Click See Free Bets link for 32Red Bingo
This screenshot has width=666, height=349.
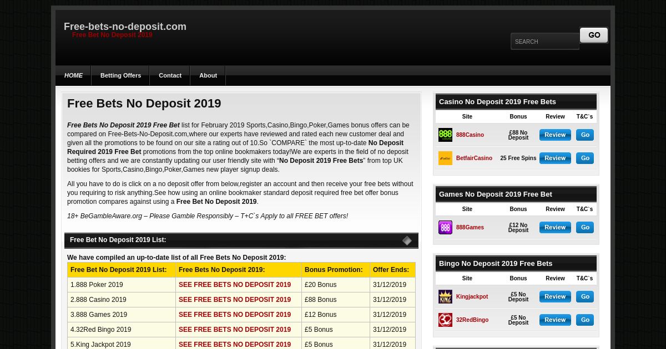pos(235,330)
